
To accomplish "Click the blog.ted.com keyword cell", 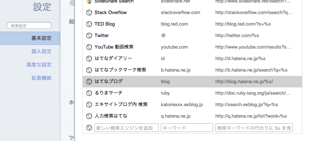I will (174, 24).
